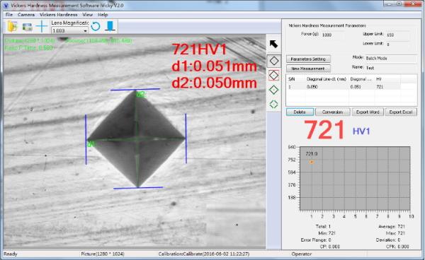Click the blue right boundary line of indentation
This screenshot has width=425, height=260.
186,138
